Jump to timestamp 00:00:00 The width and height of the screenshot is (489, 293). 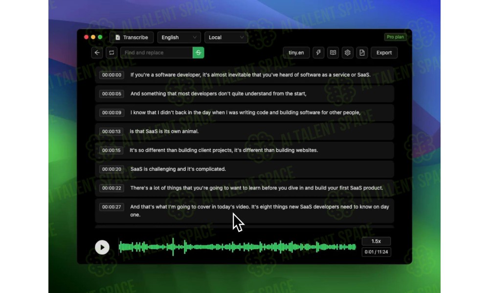111,75
